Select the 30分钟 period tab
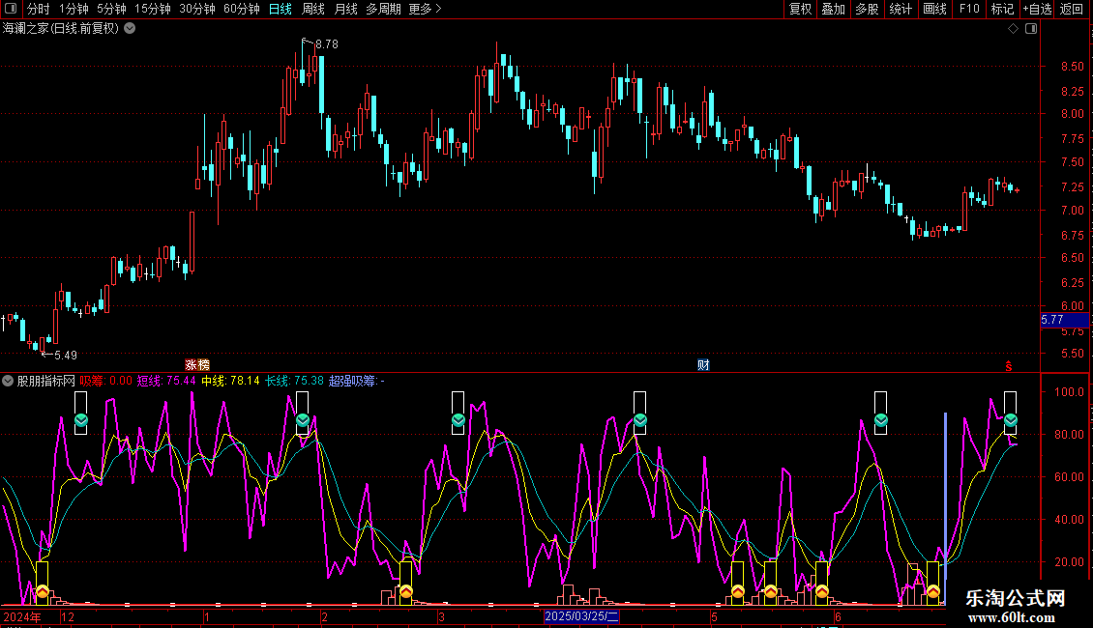 point(196,9)
